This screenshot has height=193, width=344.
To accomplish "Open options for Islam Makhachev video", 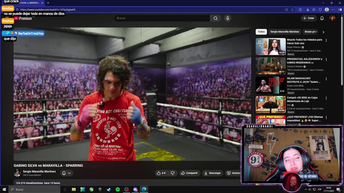I will click(x=326, y=79).
